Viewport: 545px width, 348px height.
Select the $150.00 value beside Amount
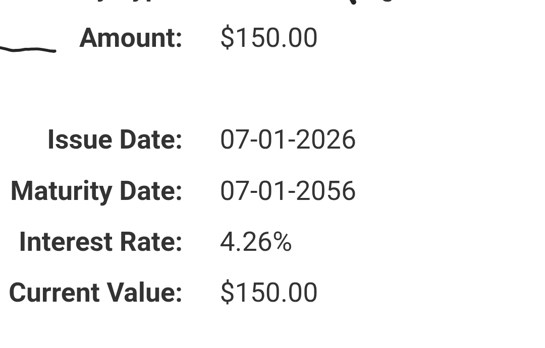[x=268, y=37]
